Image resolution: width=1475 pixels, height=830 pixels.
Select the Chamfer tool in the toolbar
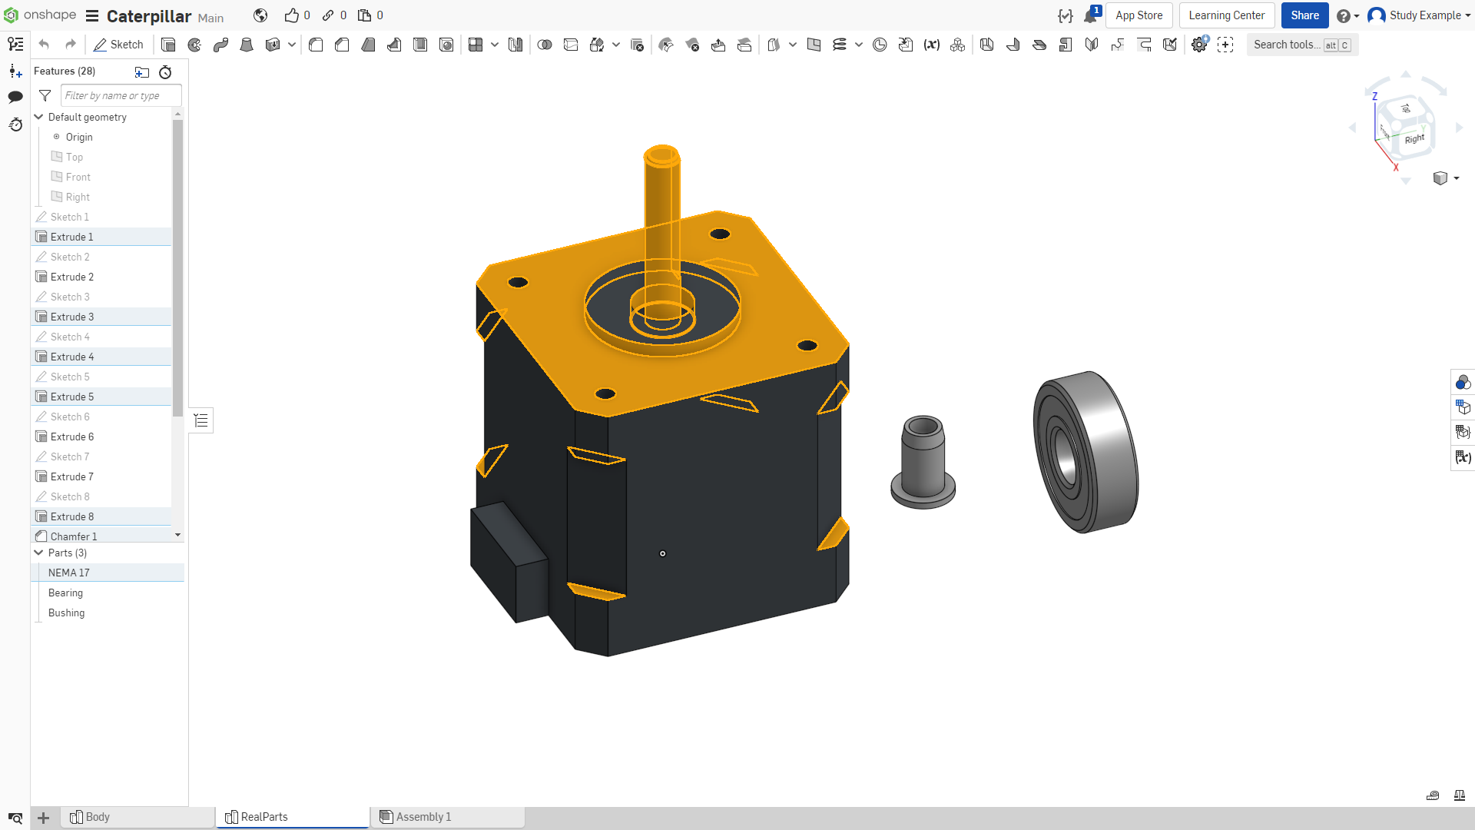[x=342, y=45]
